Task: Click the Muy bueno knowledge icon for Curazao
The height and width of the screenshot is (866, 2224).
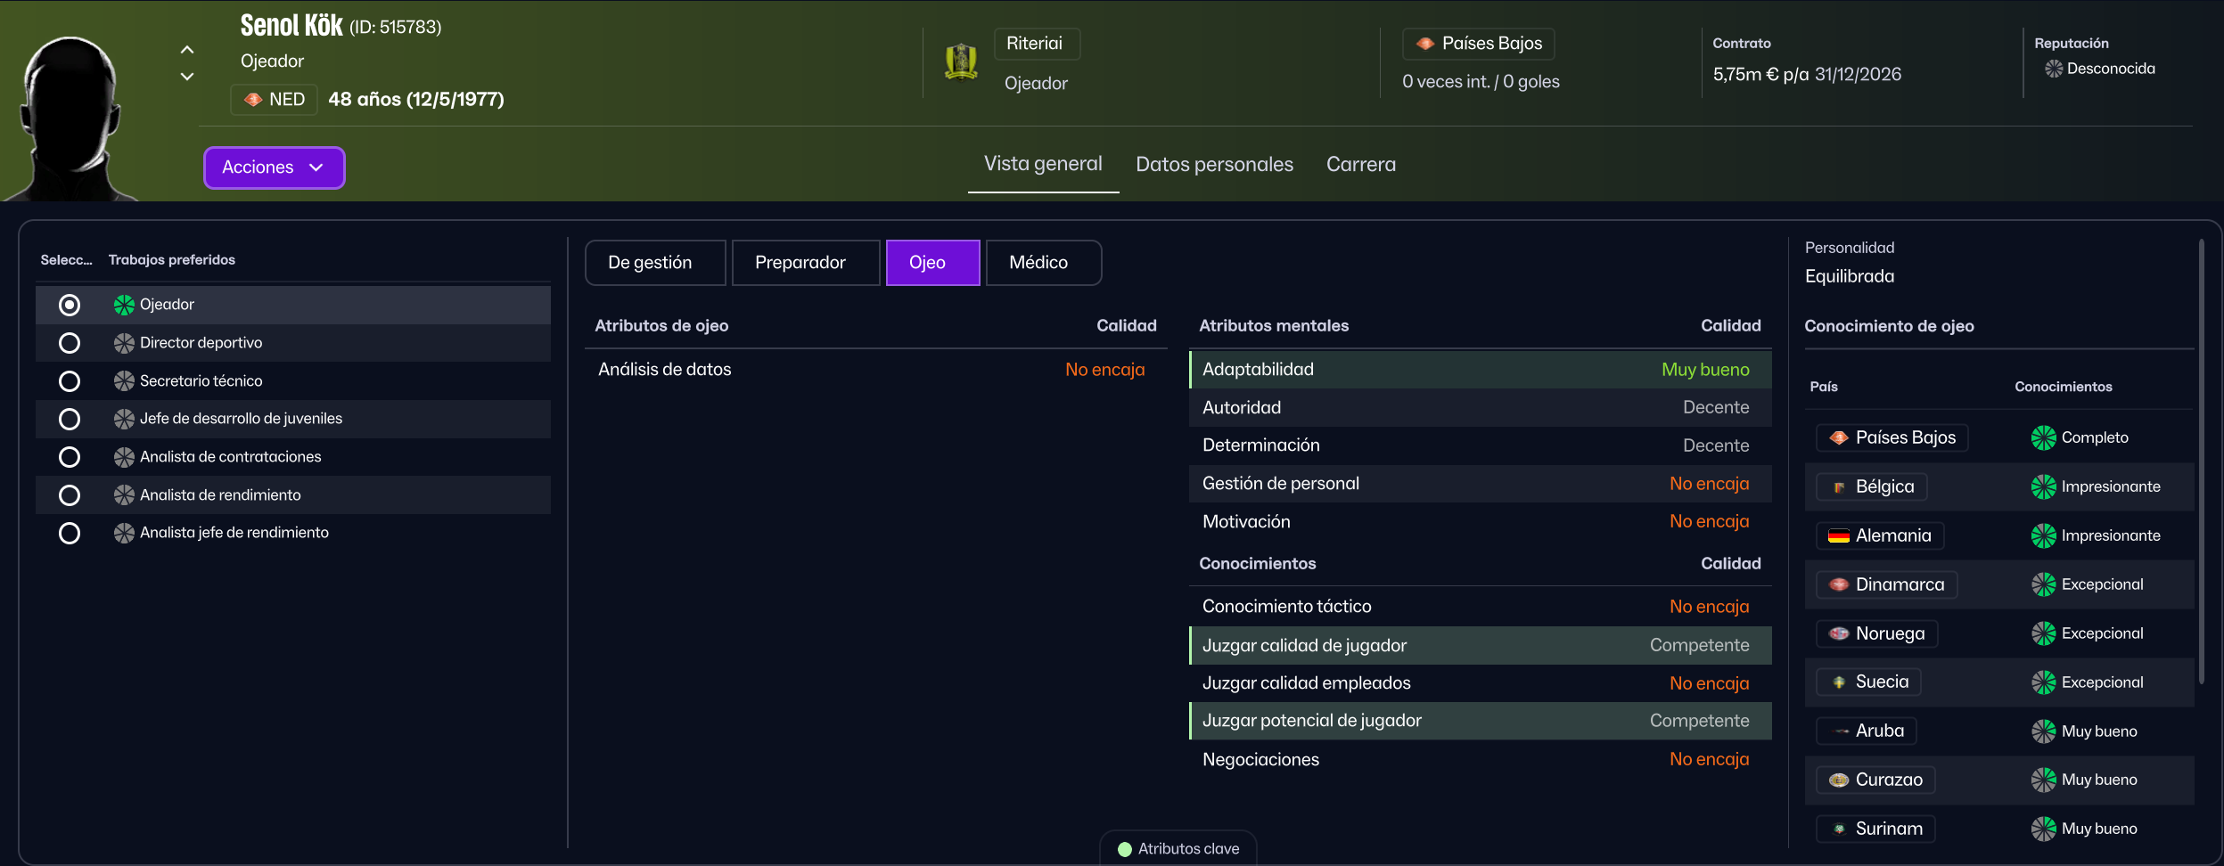Action: click(x=2044, y=780)
